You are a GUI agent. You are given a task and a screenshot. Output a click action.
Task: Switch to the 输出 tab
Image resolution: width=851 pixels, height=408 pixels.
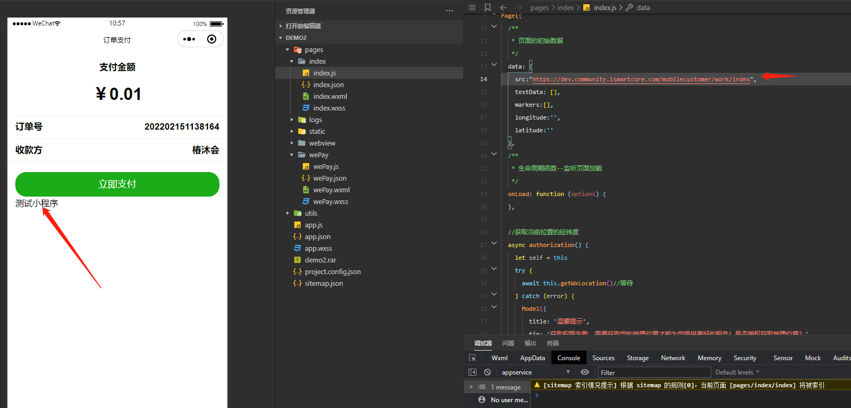coord(531,343)
